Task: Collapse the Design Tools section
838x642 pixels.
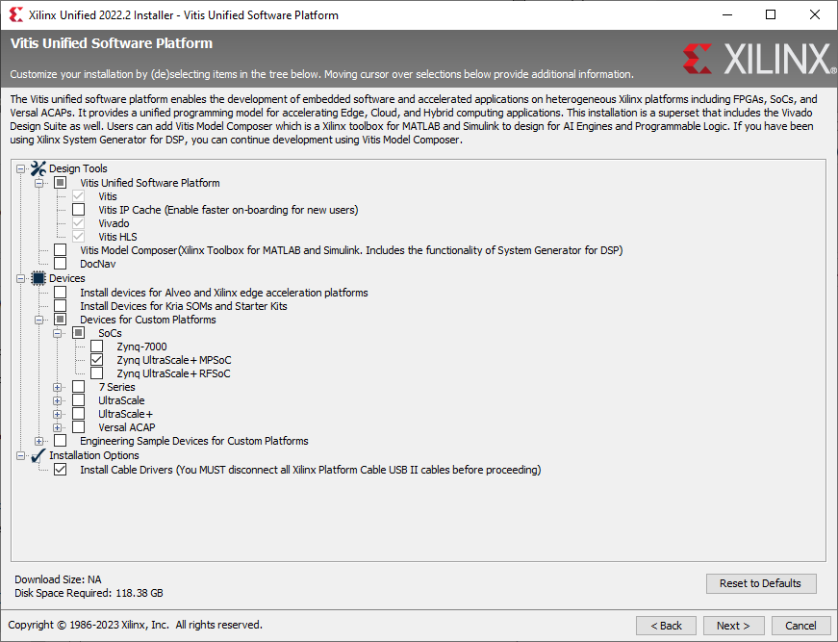Action: click(21, 168)
